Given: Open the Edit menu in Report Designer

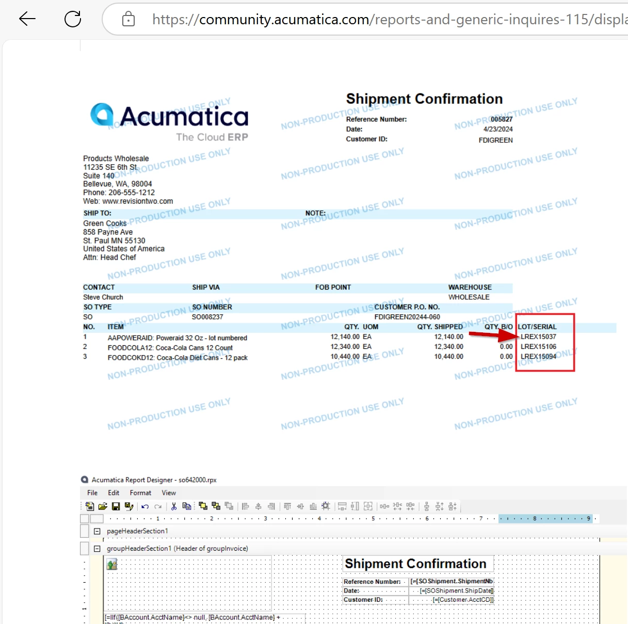Looking at the screenshot, I should [x=114, y=493].
